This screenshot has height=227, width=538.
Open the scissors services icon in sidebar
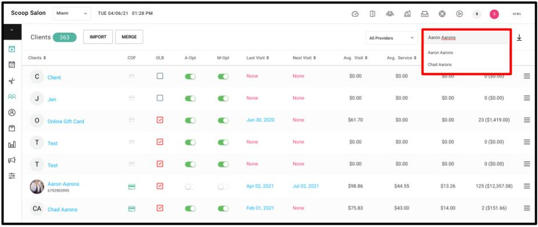click(x=11, y=81)
